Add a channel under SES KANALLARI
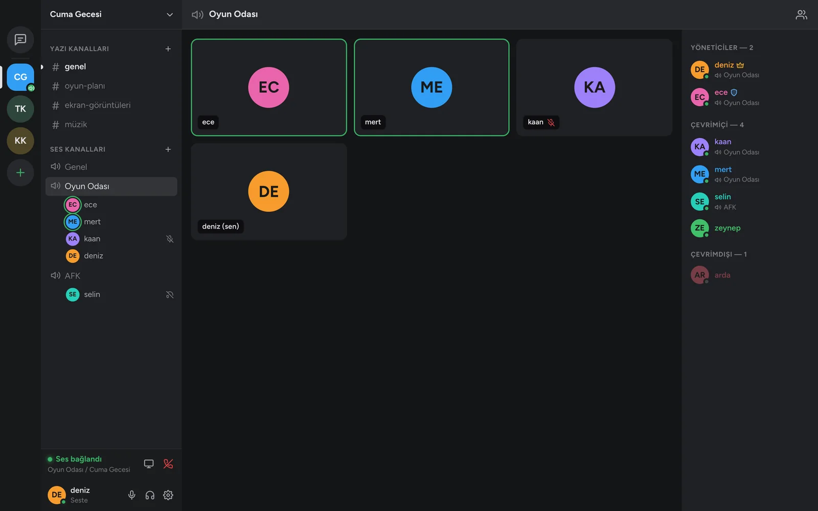Viewport: 818px width, 511px height. click(x=168, y=149)
